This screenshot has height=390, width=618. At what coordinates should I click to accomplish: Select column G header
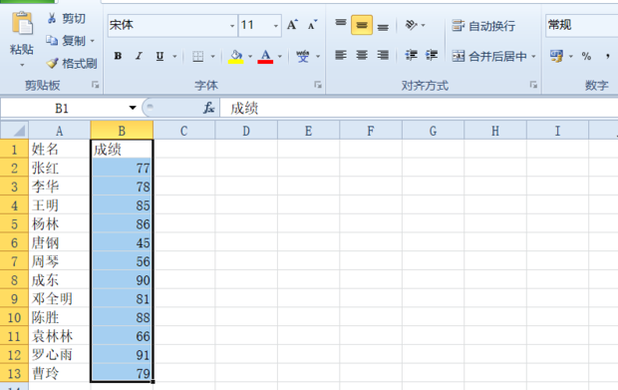434,131
